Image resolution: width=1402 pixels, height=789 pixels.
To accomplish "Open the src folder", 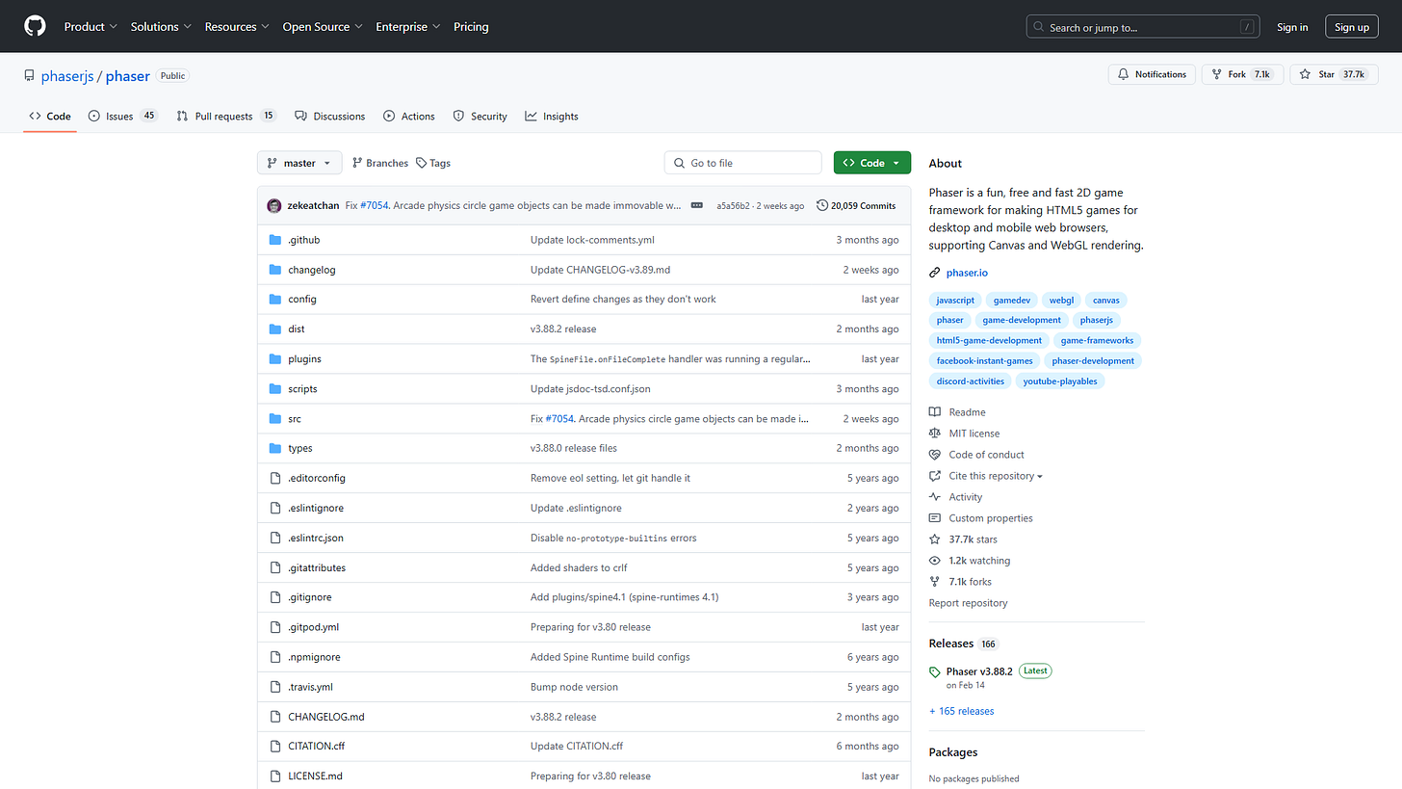I will pyautogui.click(x=295, y=419).
